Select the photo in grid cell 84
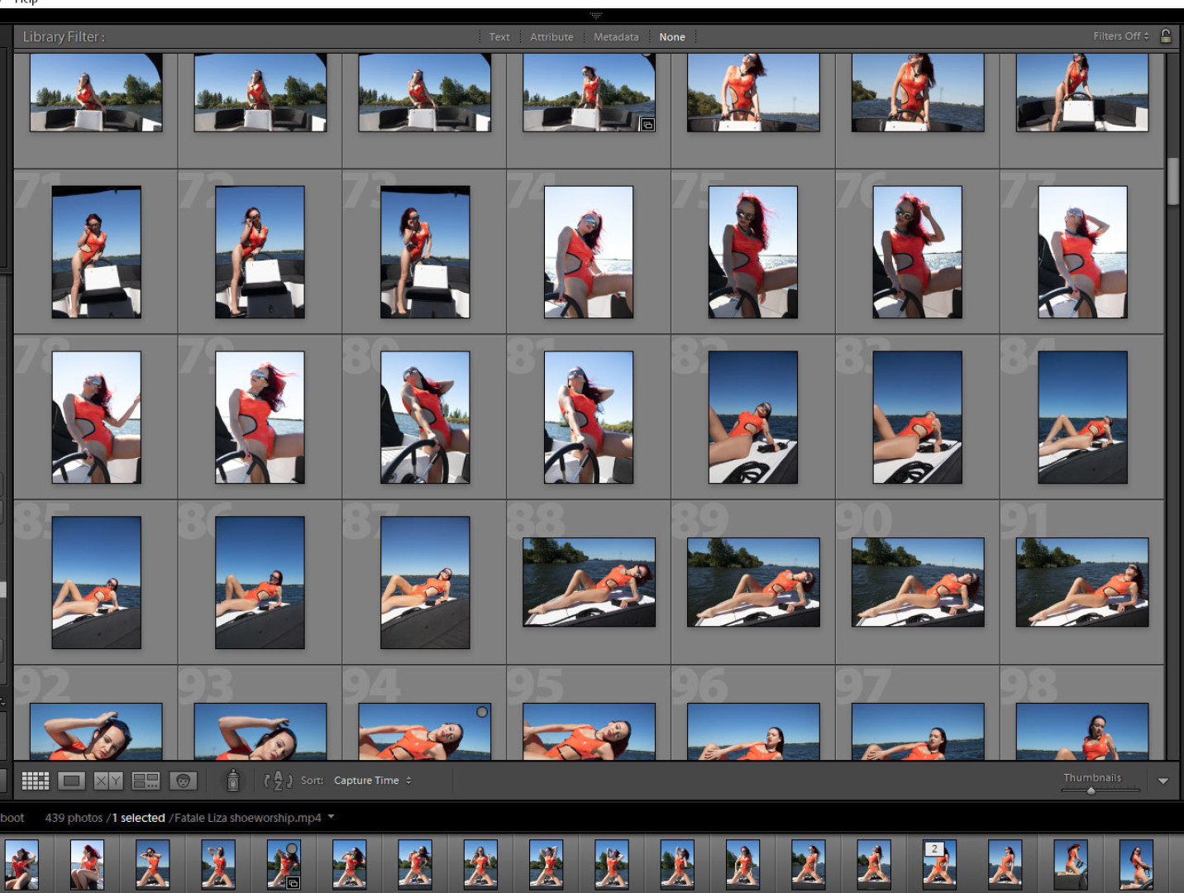The height and width of the screenshot is (893, 1184). point(1082,418)
